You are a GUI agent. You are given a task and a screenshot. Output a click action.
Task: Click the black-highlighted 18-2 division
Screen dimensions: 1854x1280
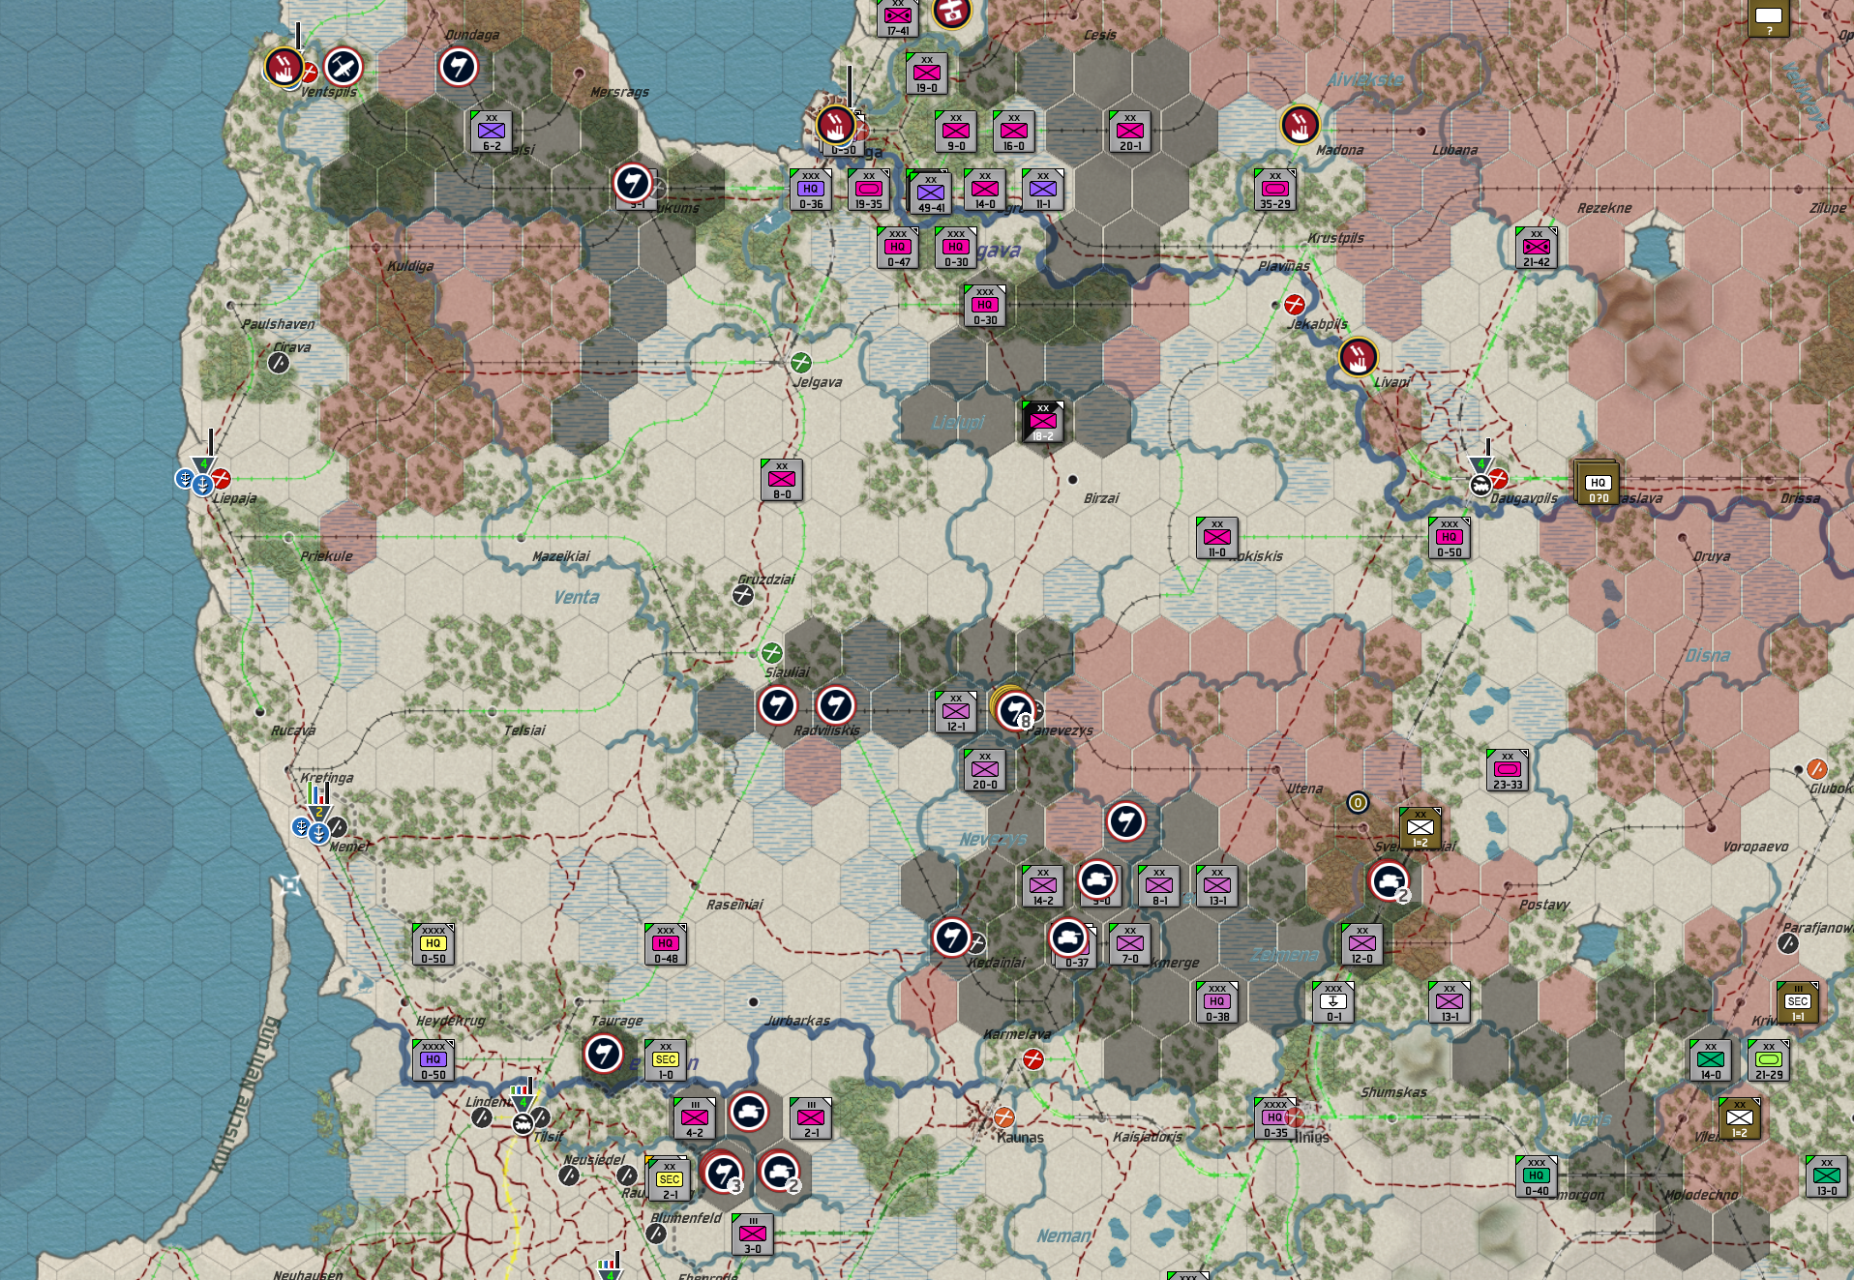coord(1043,422)
